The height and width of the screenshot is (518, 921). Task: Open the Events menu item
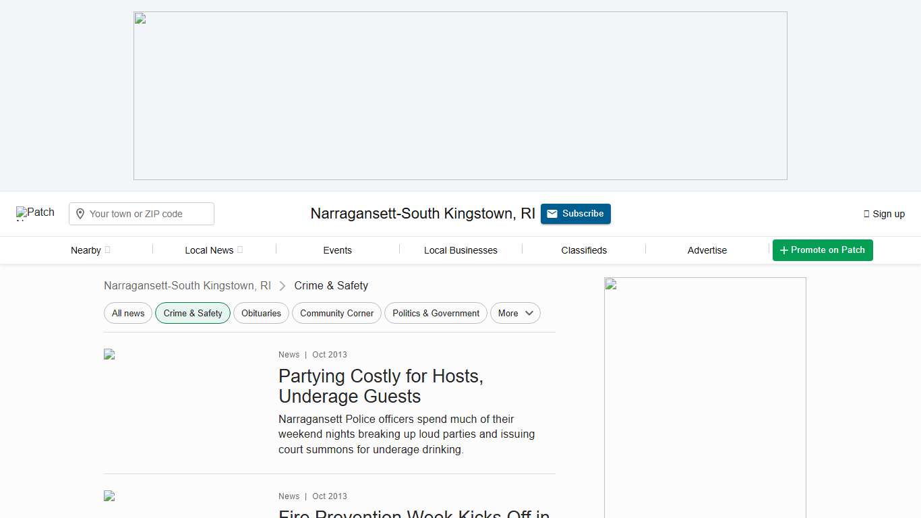(337, 250)
